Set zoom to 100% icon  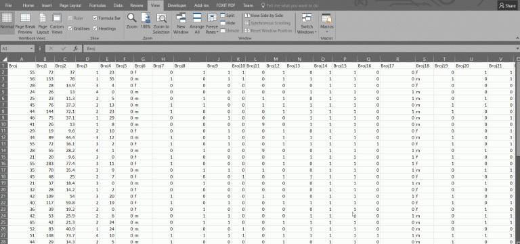tap(146, 21)
